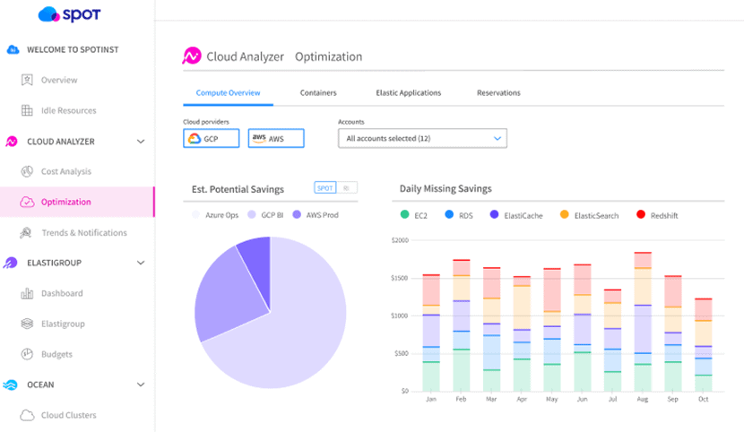Click the Aug bar in savings chart
This screenshot has width=744, height=432.
pos(643,322)
